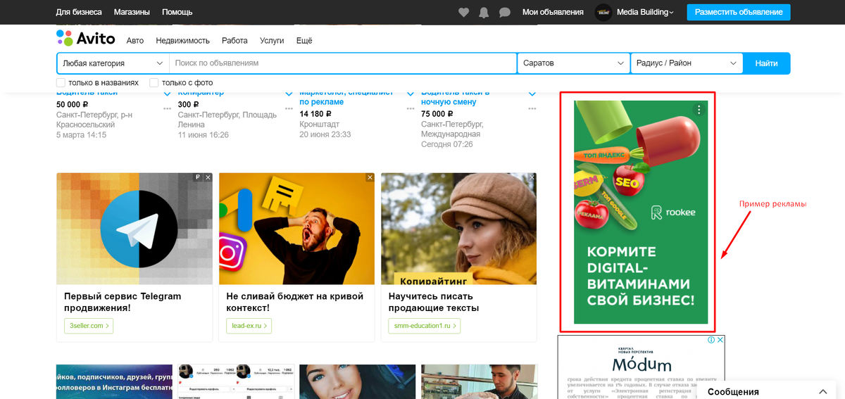Open the 'Радиус / Район' dropdown
Image resolution: width=845 pixels, height=399 pixels.
687,63
